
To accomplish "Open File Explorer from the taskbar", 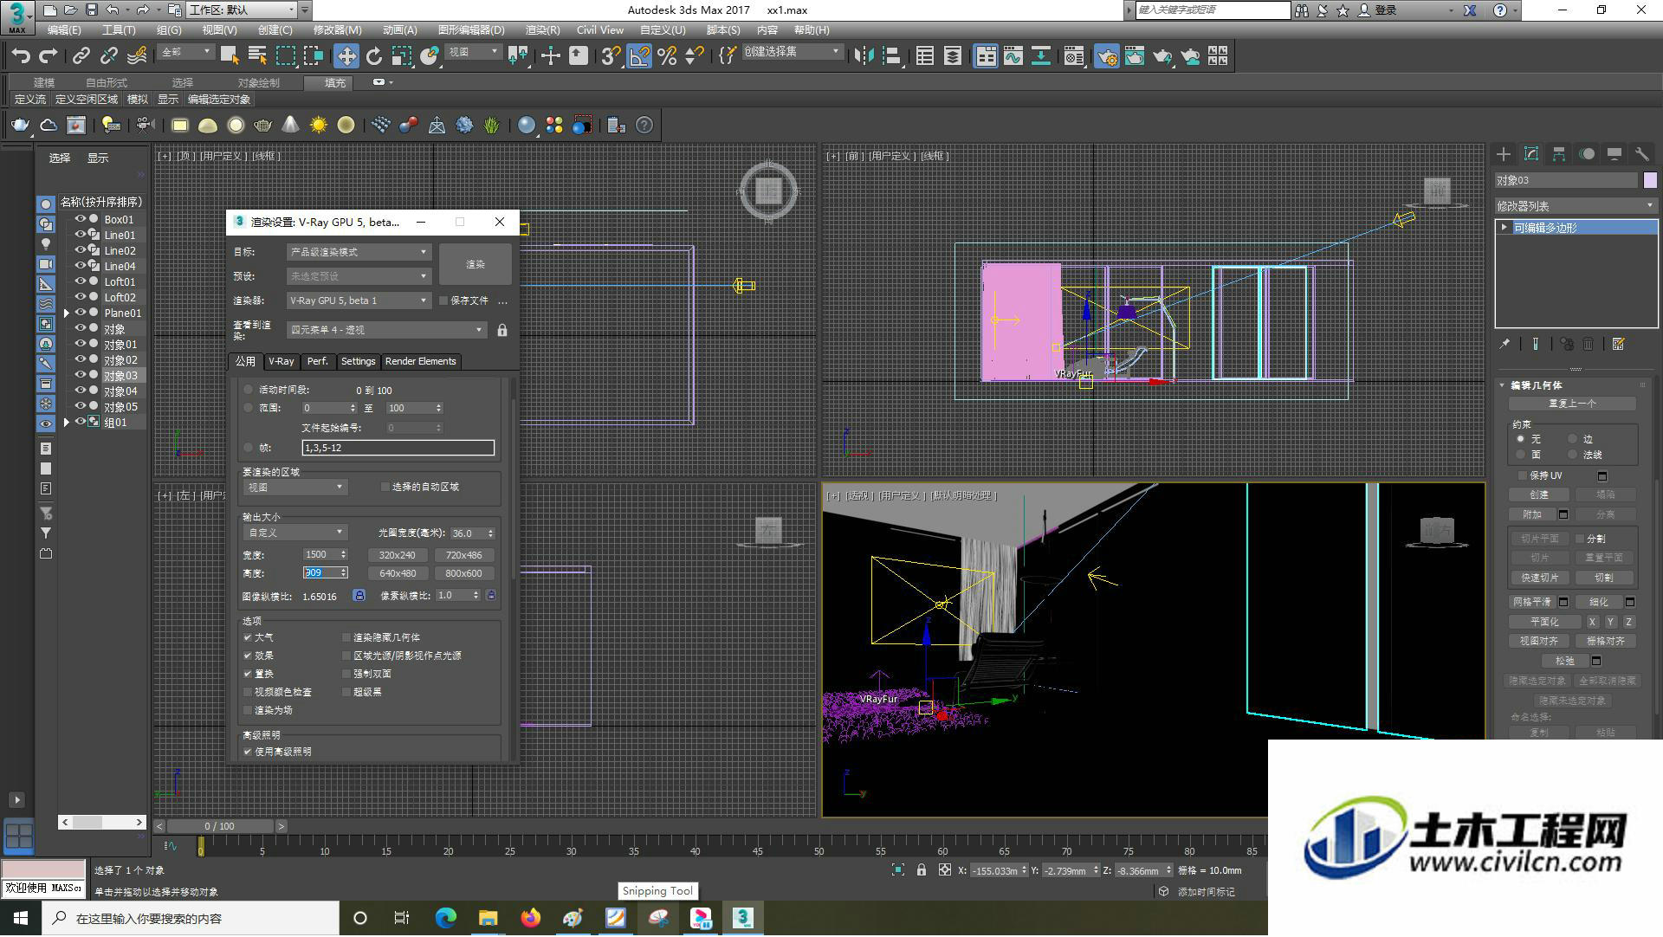I will (488, 919).
